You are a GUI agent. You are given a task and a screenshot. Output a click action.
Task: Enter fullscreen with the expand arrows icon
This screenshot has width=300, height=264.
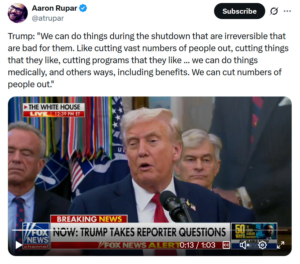coord(281,245)
